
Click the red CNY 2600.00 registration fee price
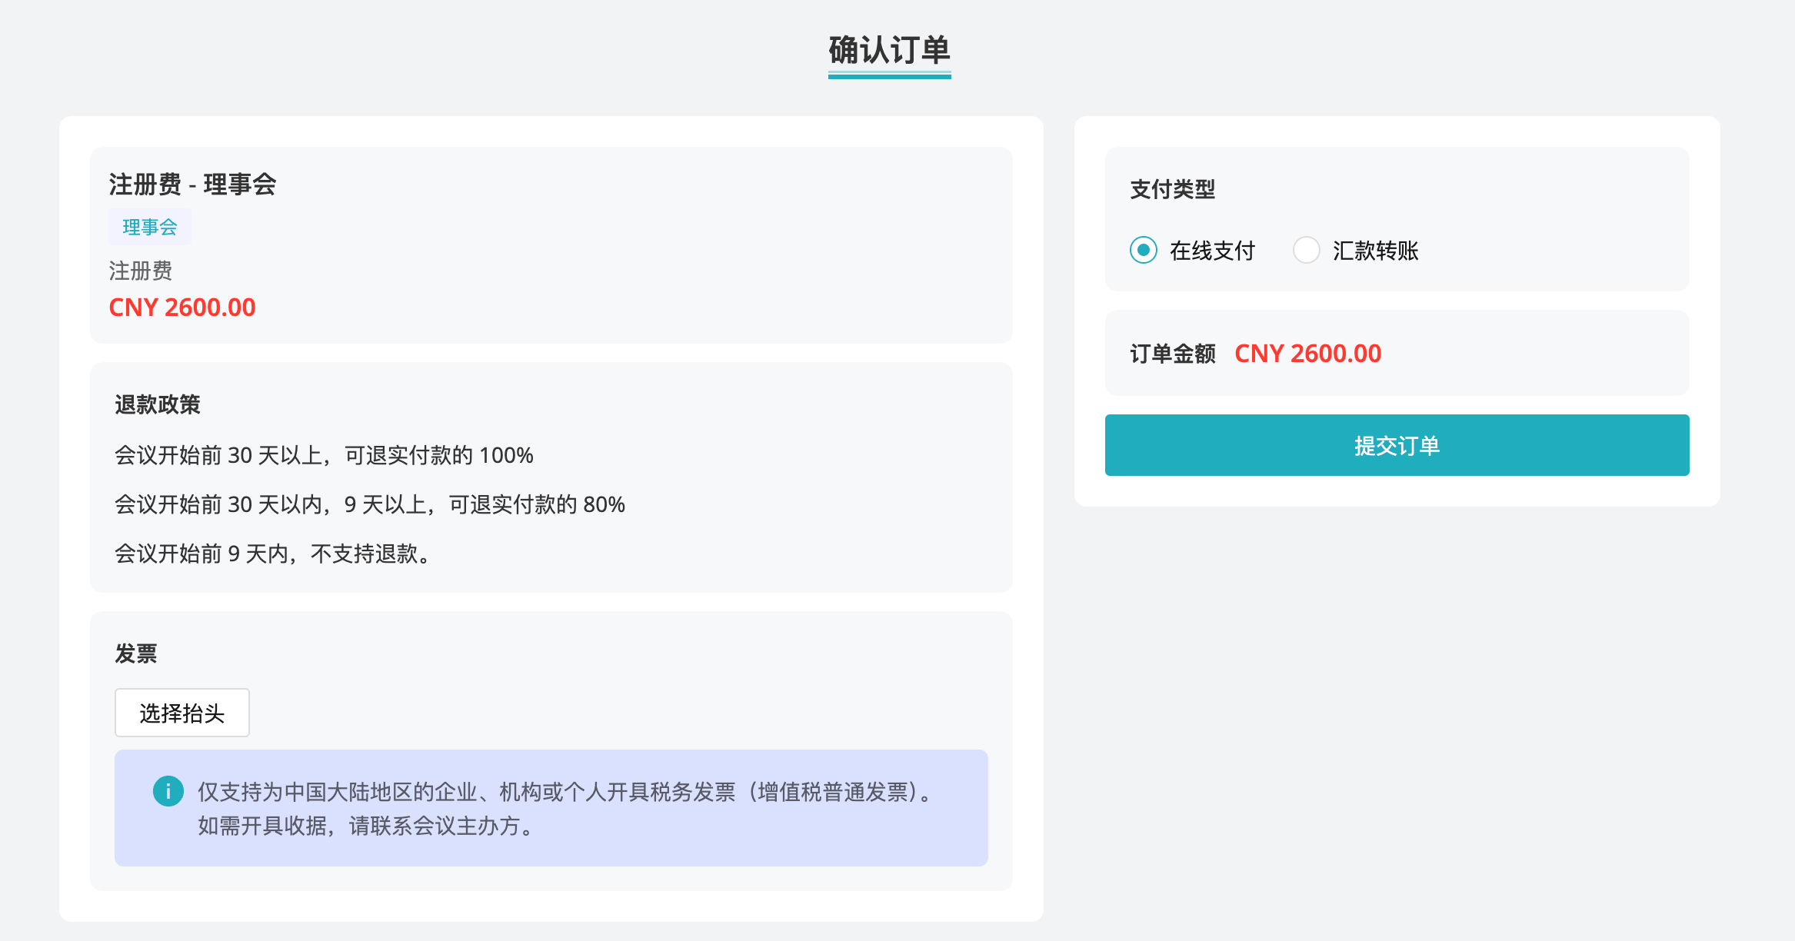point(182,308)
